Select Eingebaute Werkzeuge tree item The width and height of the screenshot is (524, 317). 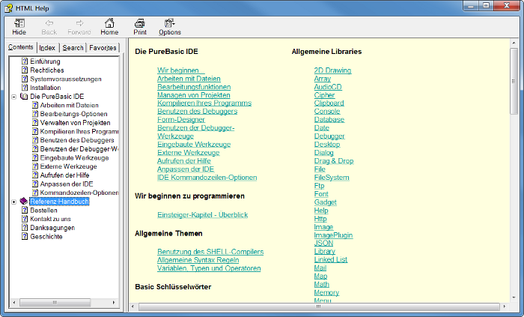coord(75,157)
